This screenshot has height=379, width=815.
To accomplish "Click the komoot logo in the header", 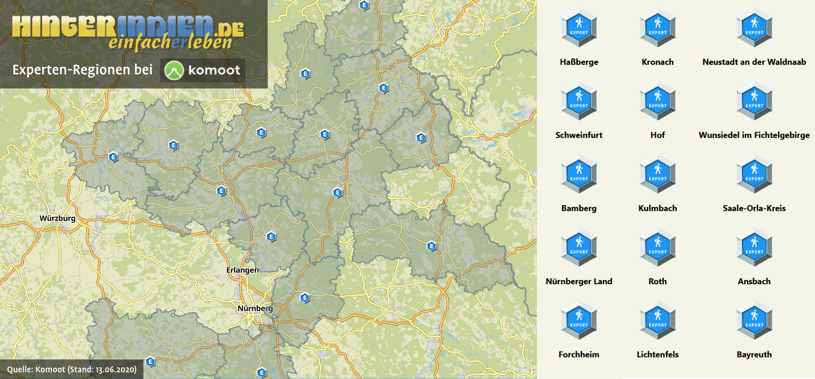I will [x=203, y=71].
